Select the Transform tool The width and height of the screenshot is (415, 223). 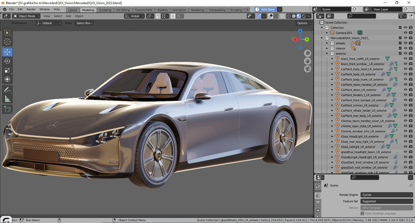(x=7, y=79)
